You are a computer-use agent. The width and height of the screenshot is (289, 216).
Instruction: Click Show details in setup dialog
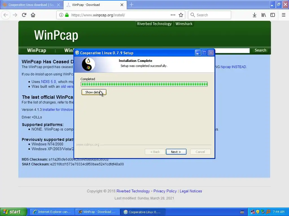(94, 92)
